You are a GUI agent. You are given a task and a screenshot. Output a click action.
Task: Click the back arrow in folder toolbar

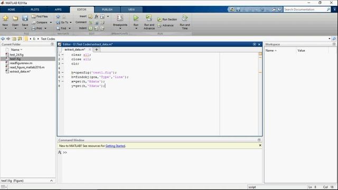point(3,39)
